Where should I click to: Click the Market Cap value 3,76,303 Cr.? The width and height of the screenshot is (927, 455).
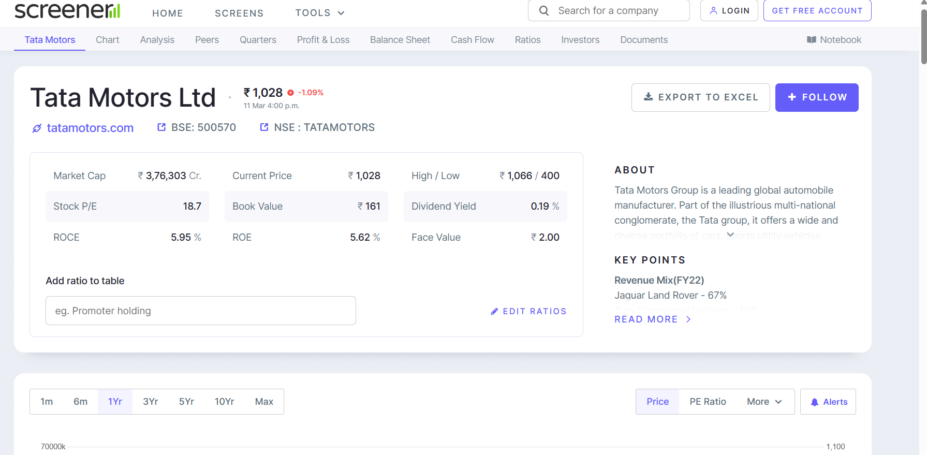coord(169,176)
